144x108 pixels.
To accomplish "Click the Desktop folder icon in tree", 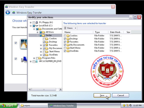I will [x=47, y=42].
